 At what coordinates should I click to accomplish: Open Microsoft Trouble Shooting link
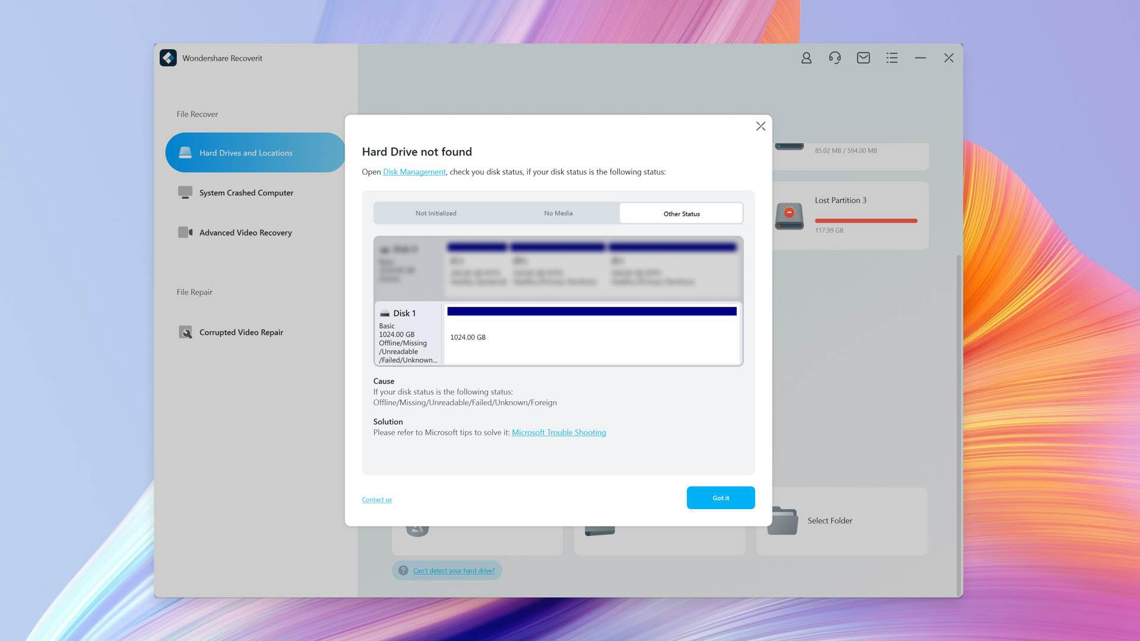tap(558, 432)
